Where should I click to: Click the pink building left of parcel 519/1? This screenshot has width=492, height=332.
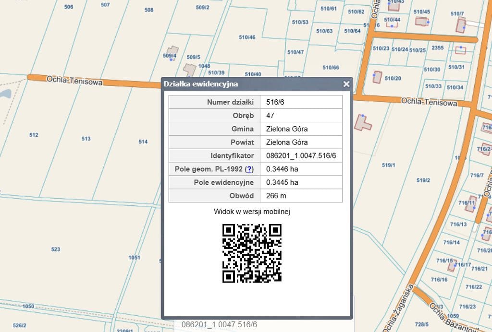coord(362,122)
